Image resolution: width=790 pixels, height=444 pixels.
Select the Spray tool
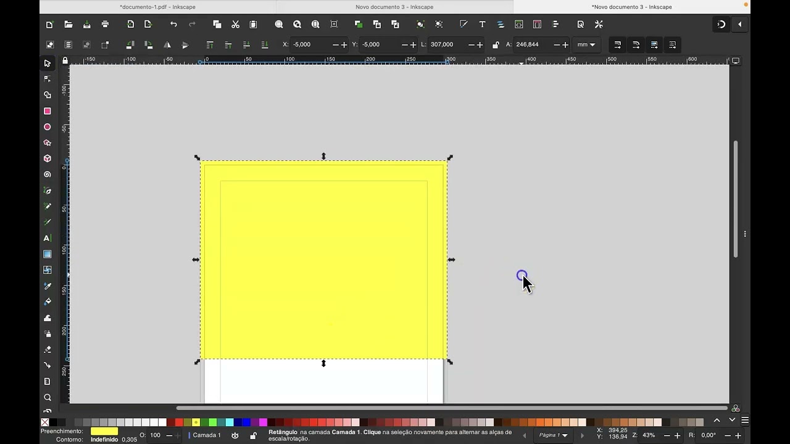click(48, 334)
